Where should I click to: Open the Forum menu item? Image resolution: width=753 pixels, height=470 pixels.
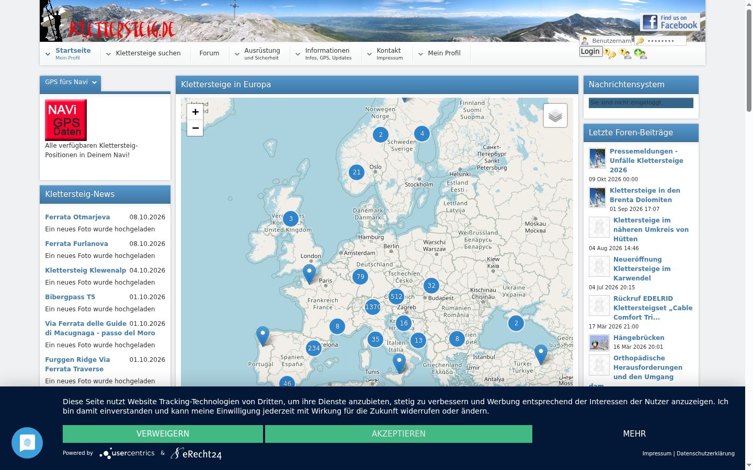(x=209, y=53)
